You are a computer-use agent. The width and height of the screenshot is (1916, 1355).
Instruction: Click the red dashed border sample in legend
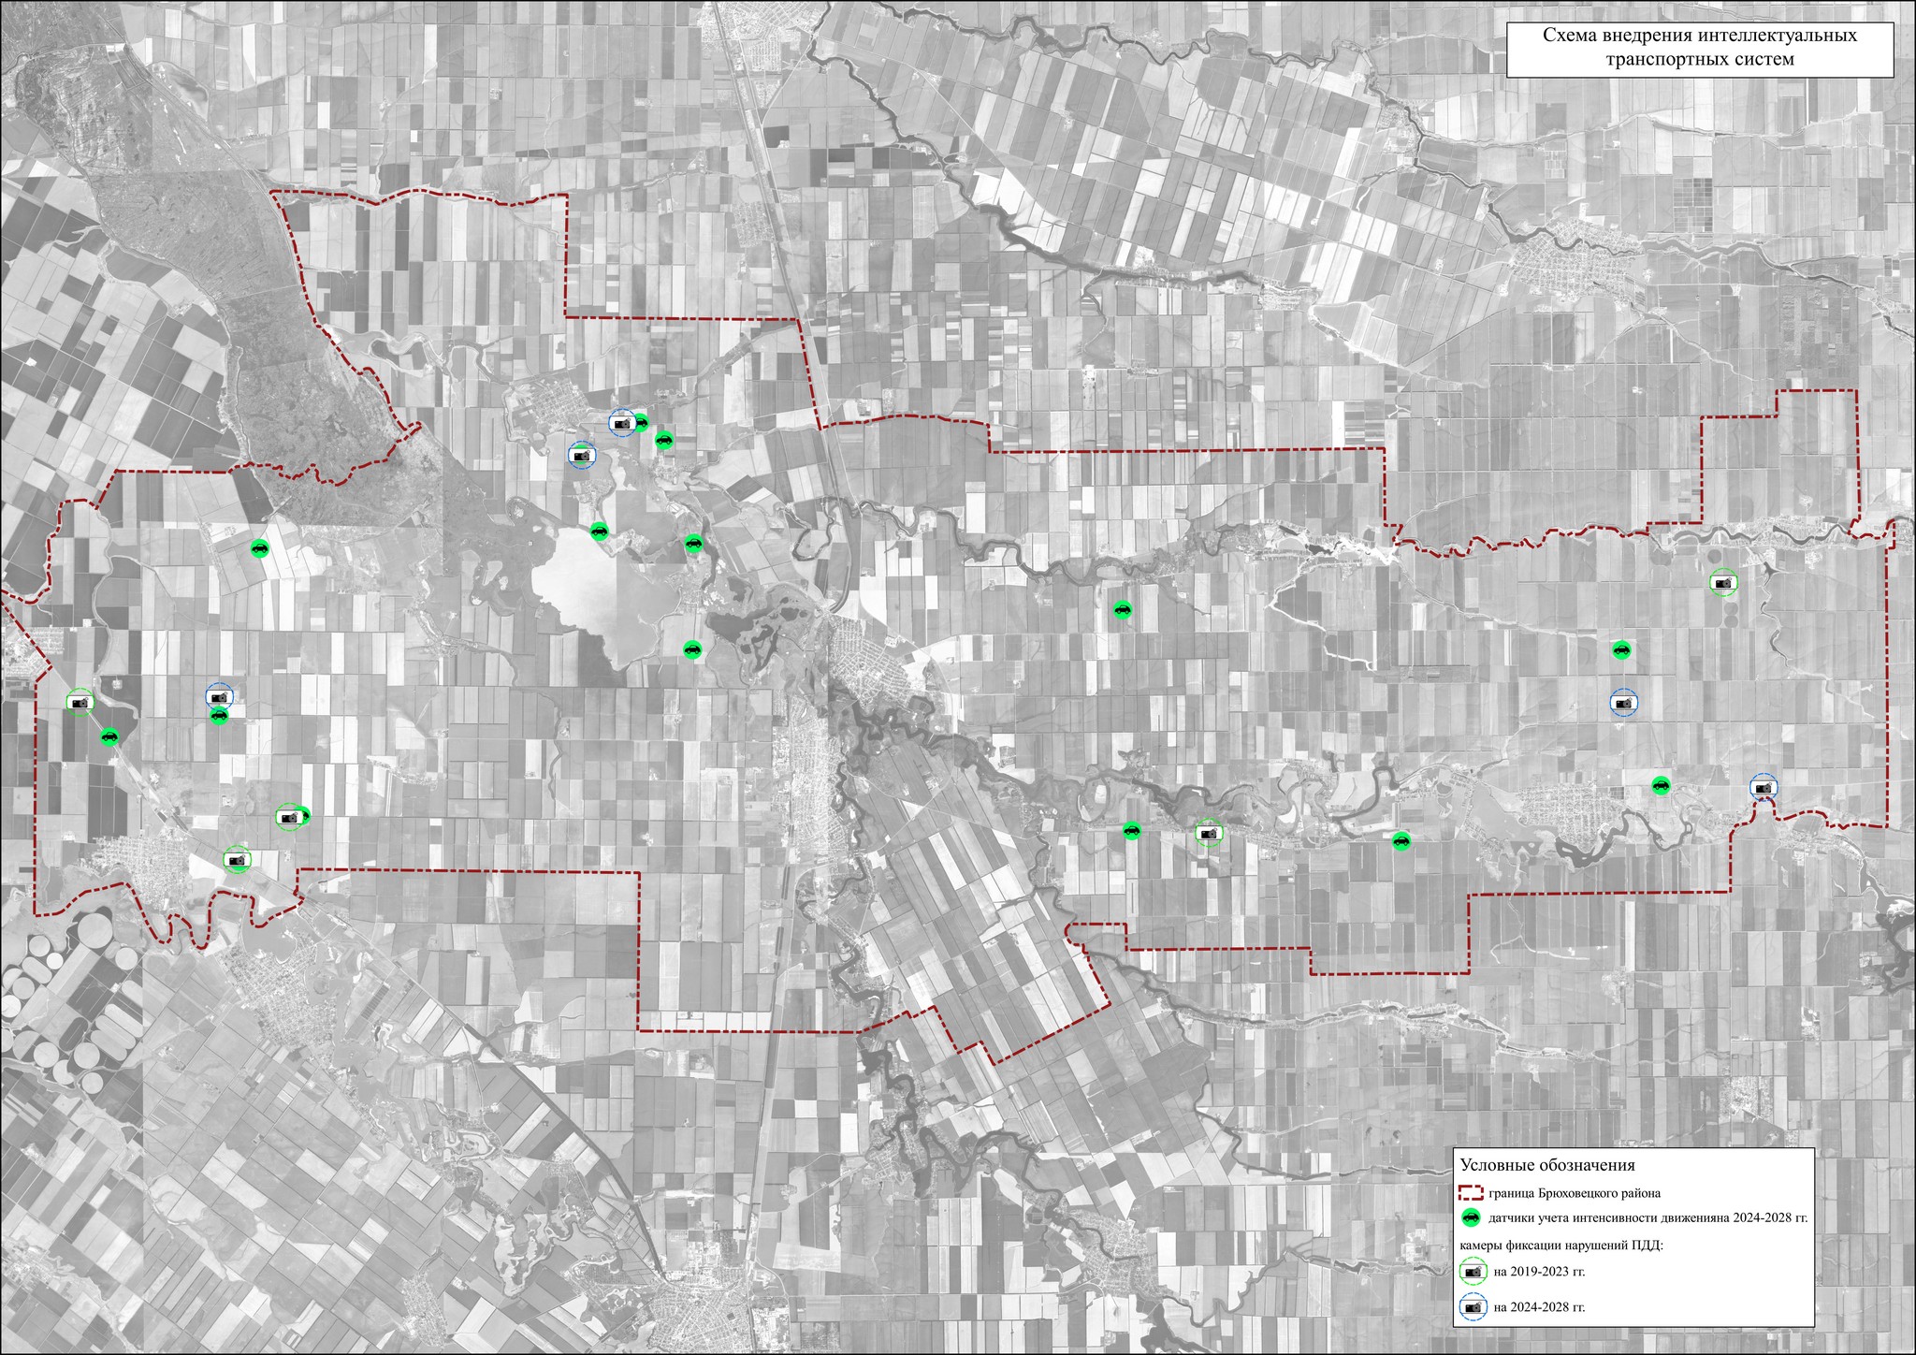(1472, 1193)
